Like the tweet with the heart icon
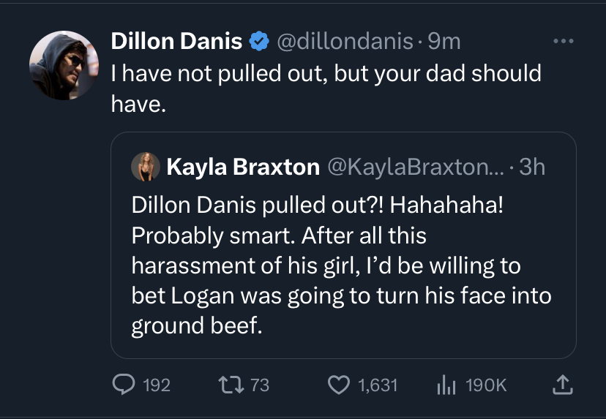Viewport: 606px width, 419px height. (x=338, y=385)
